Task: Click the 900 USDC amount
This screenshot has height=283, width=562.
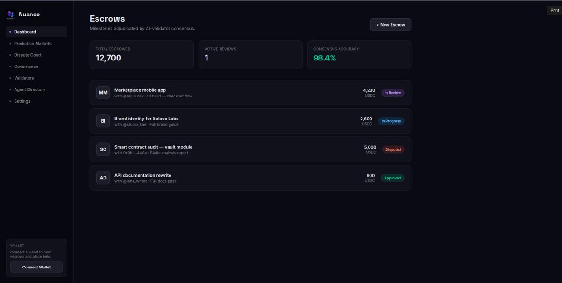Action: [x=370, y=178]
